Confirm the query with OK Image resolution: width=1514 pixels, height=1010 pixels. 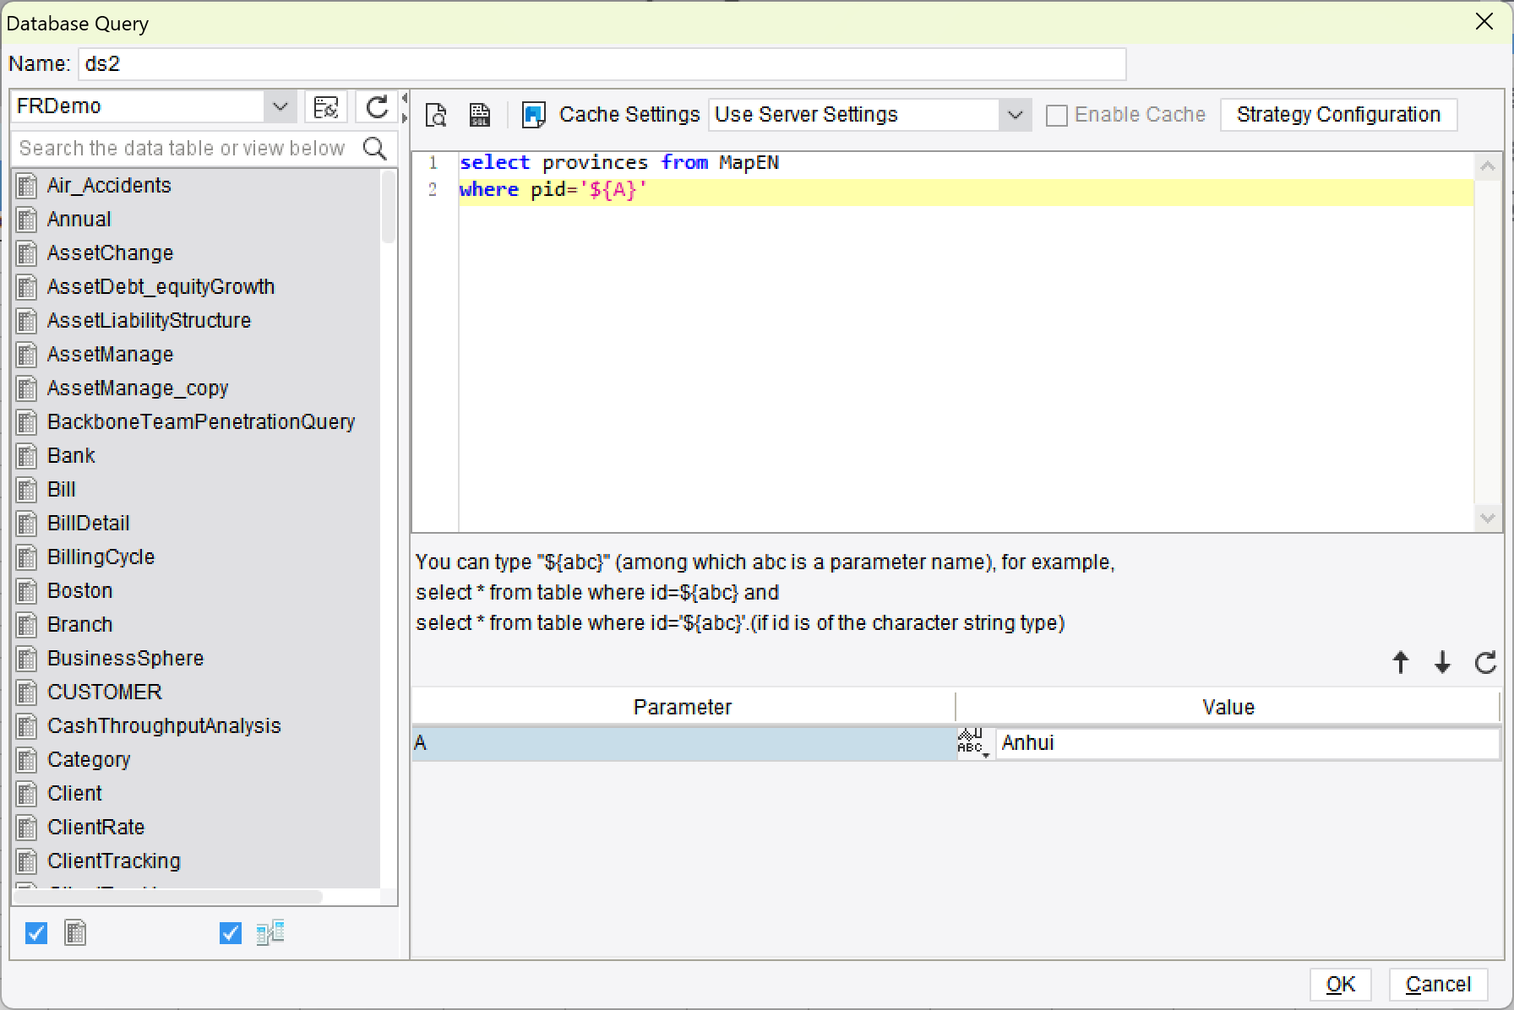click(1341, 984)
